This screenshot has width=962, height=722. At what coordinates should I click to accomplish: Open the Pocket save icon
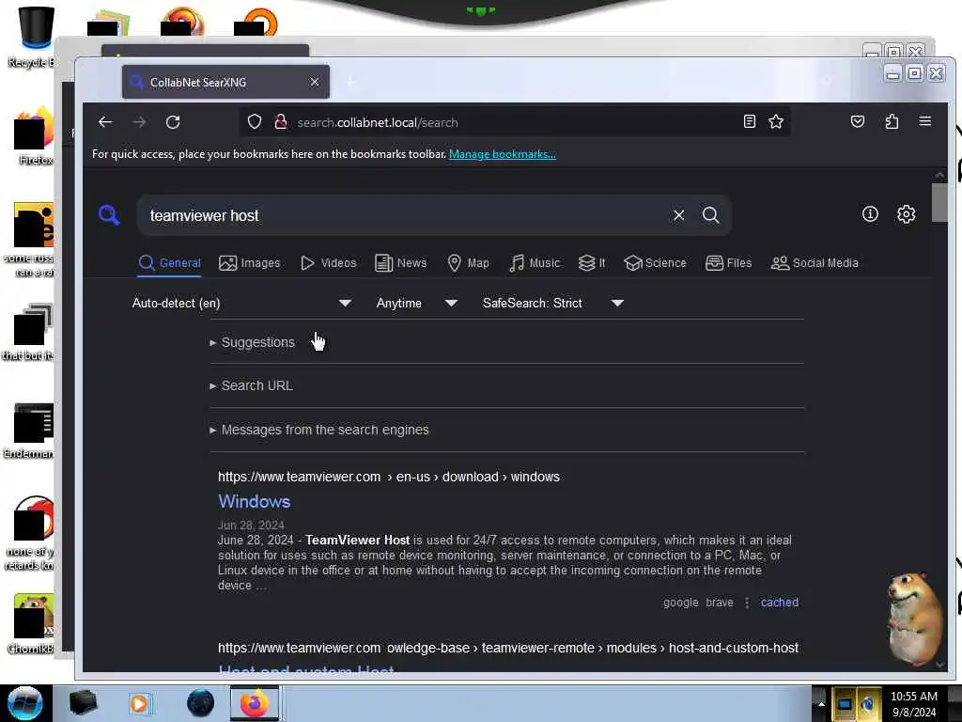[858, 121]
